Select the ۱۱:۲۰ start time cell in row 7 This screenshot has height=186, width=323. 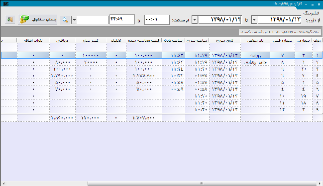[197, 96]
